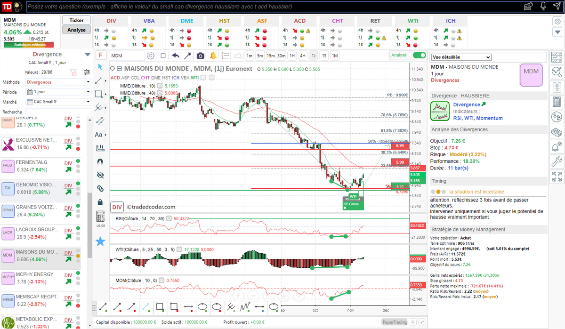Expand the trend line tool submenu arrow
The height and width of the screenshot is (329, 565).
point(106,81)
